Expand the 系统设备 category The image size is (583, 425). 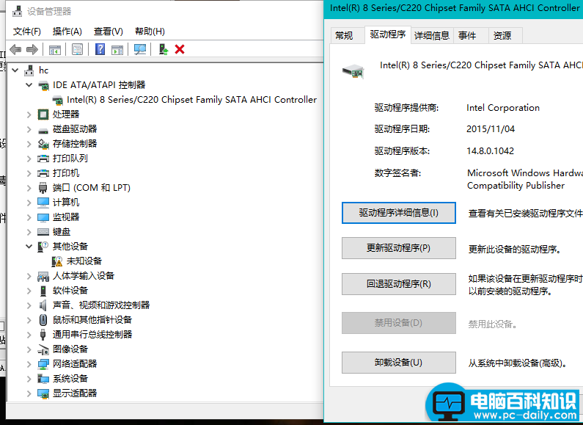tap(29, 379)
